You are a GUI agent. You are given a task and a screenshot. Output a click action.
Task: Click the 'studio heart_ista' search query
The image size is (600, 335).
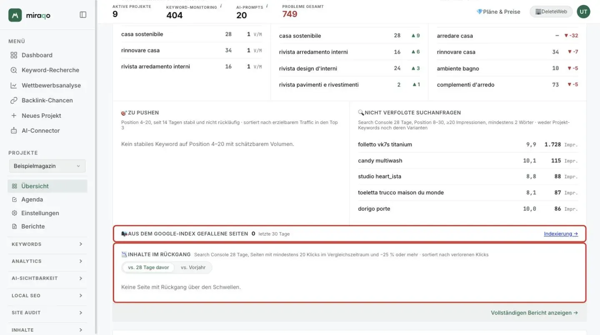(380, 176)
